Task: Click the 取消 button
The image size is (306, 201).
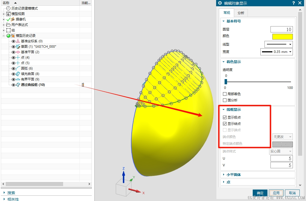Action: pos(292,193)
